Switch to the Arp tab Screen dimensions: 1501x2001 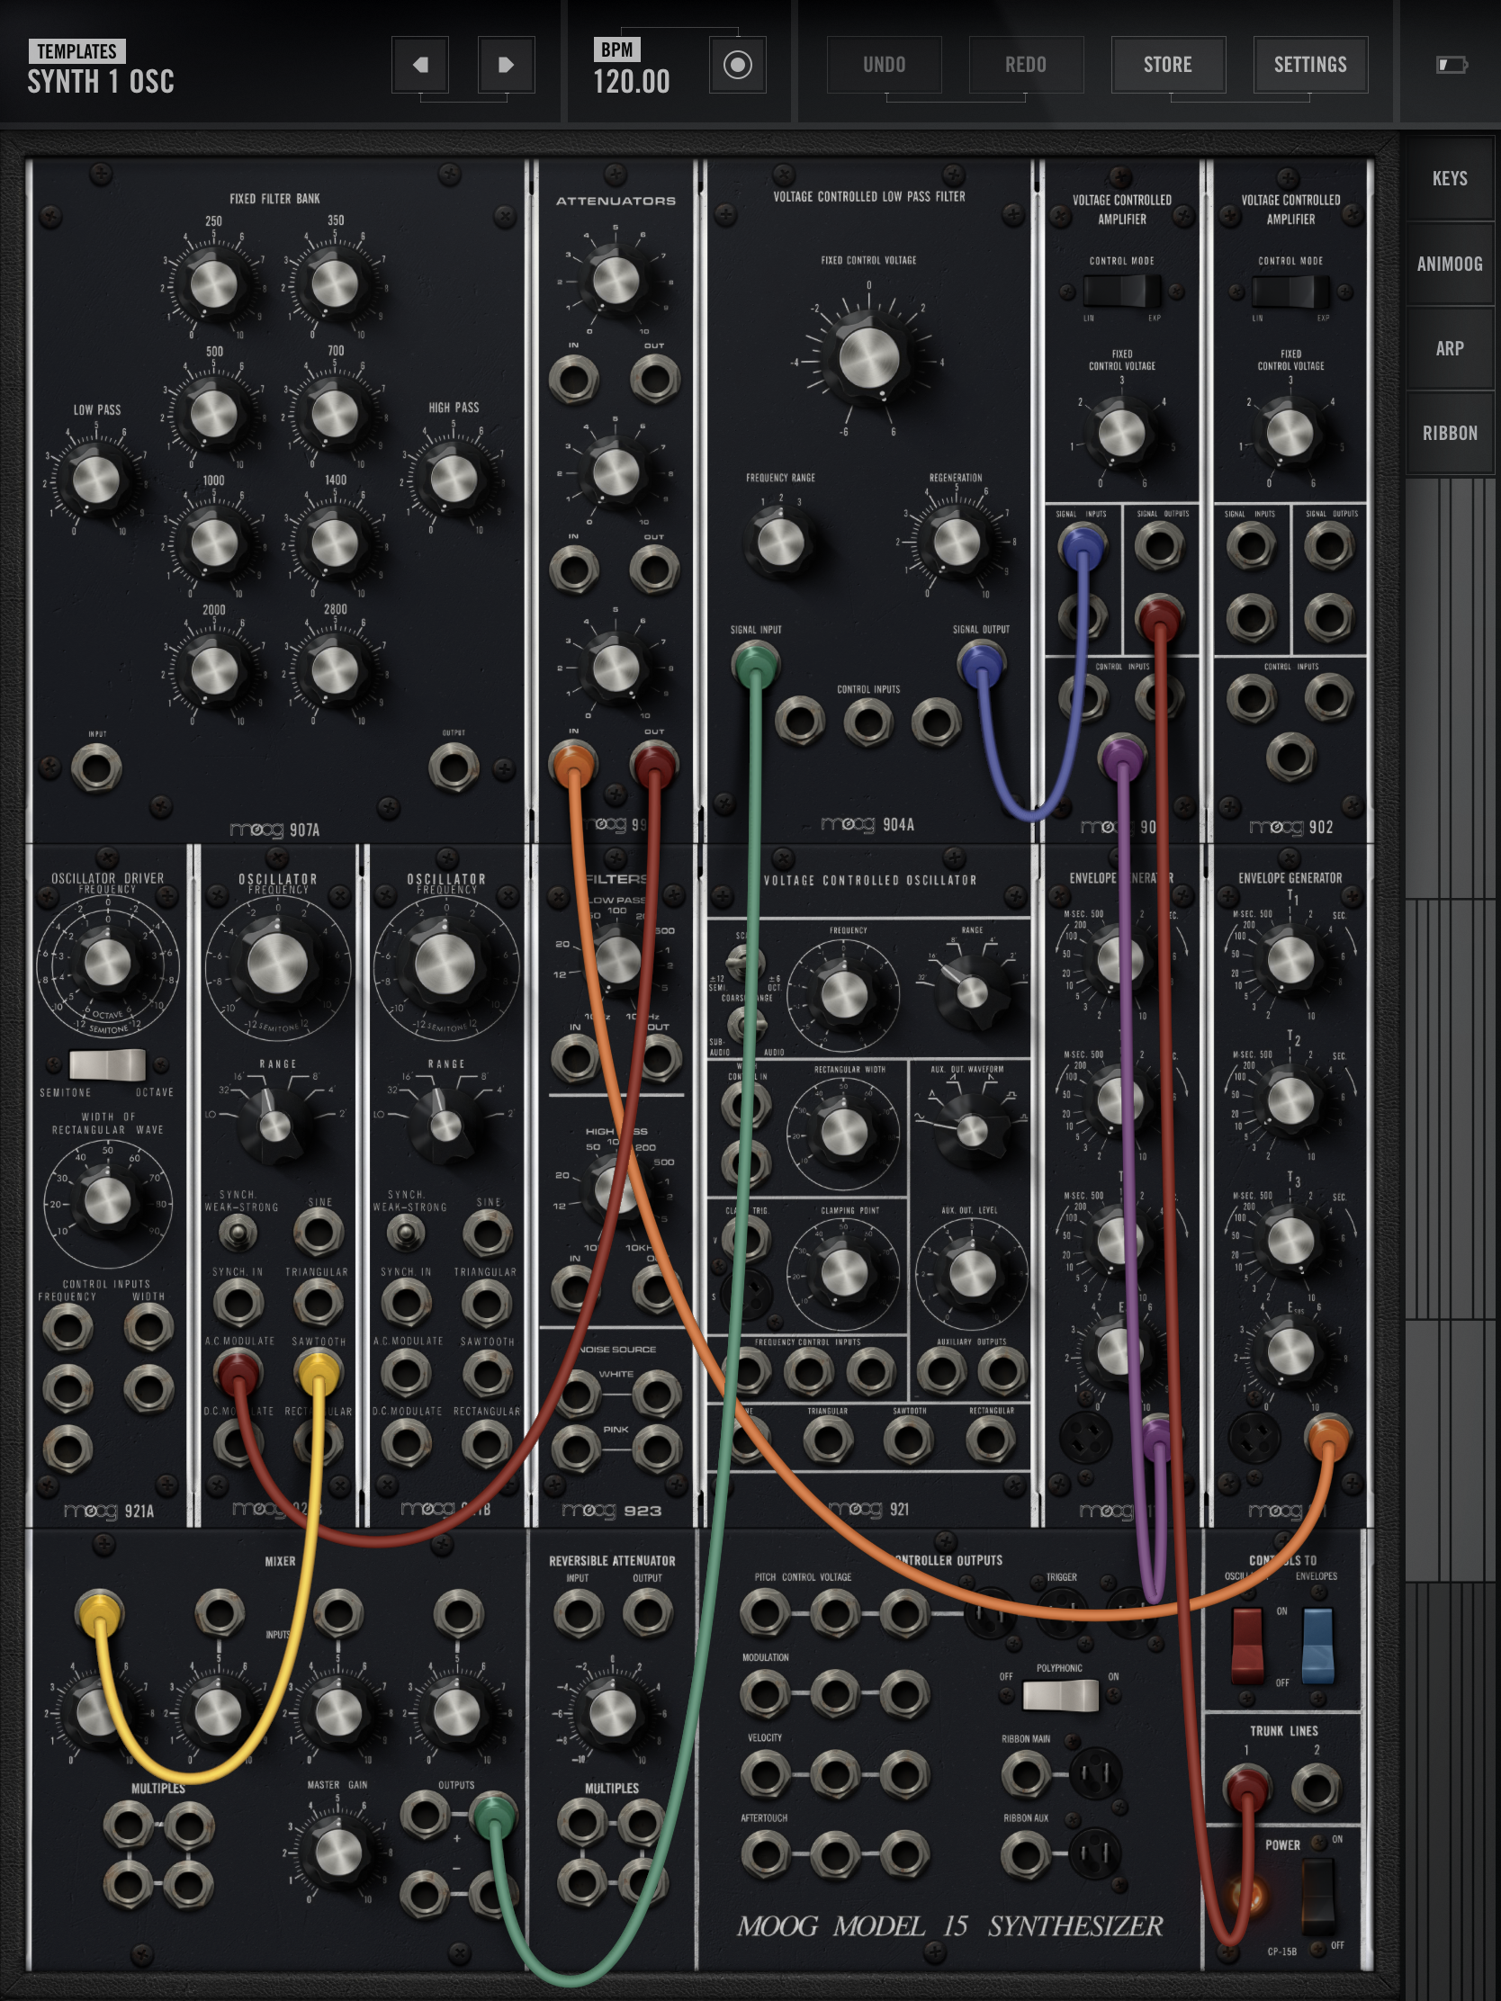[1450, 348]
